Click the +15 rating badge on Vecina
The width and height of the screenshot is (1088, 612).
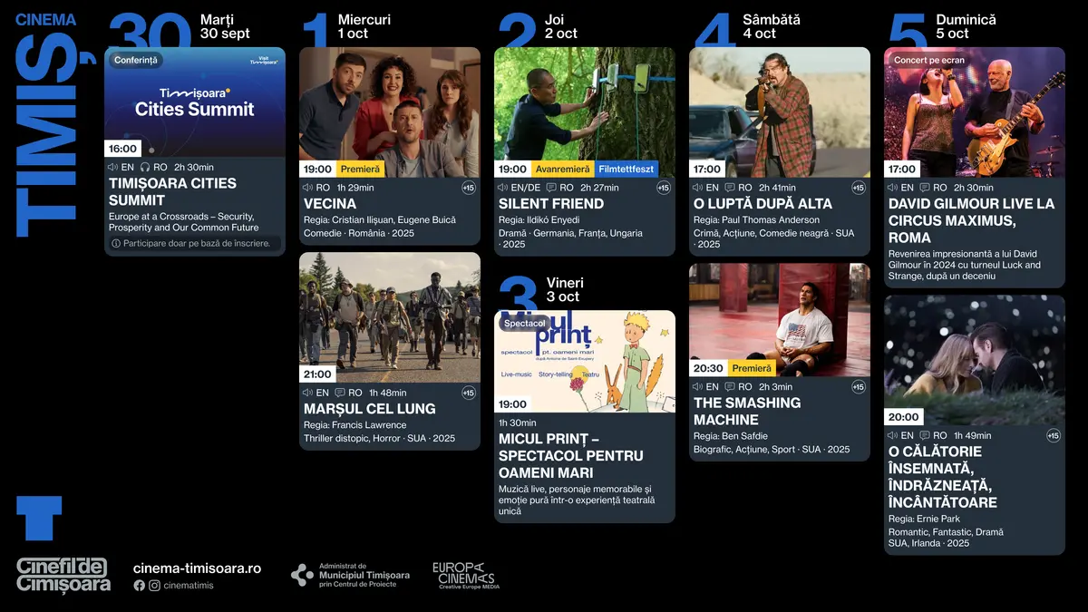[x=468, y=188]
